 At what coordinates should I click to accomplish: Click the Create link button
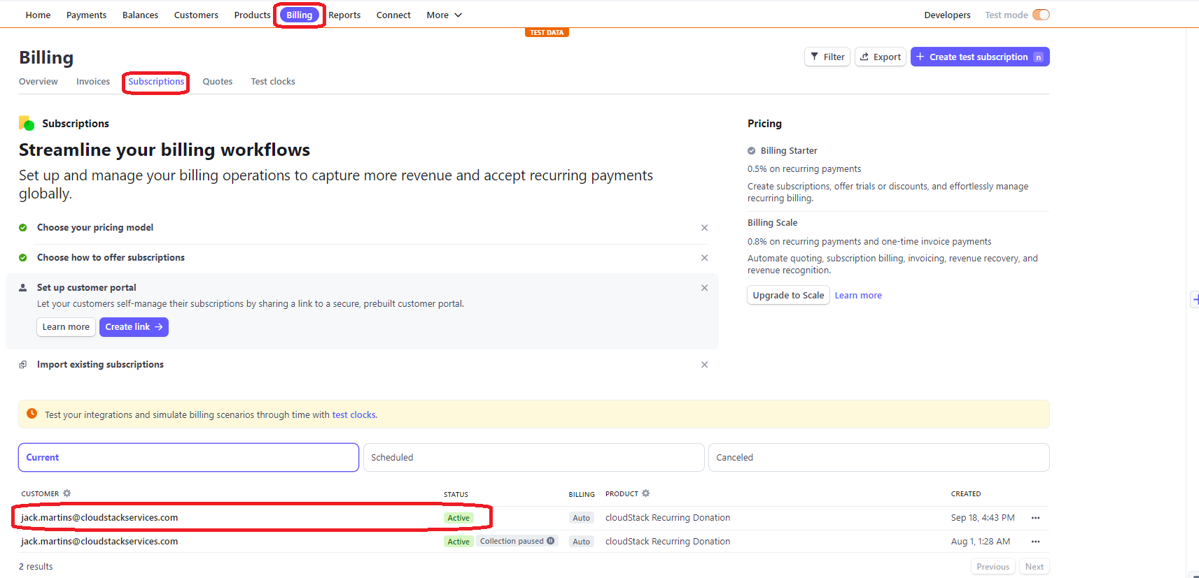click(x=134, y=327)
